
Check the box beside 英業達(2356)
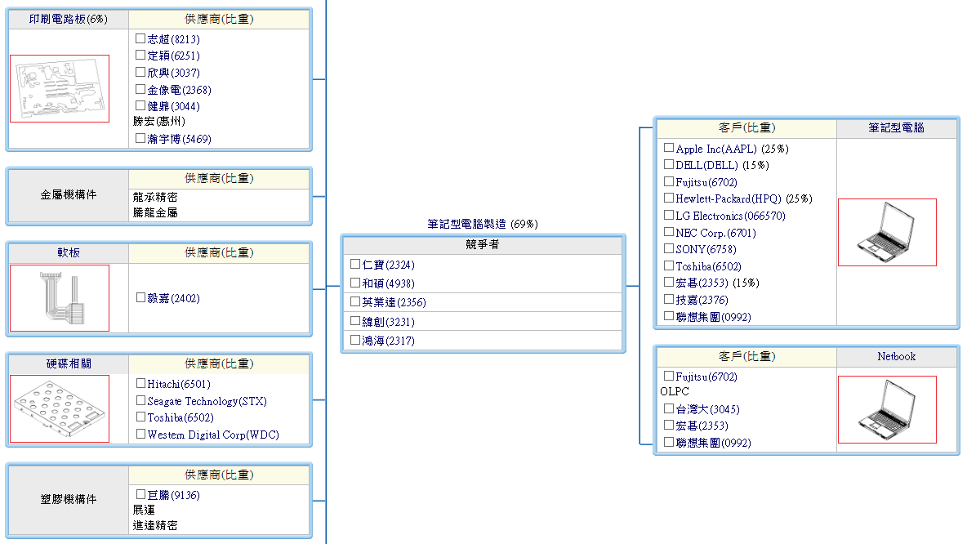355,301
